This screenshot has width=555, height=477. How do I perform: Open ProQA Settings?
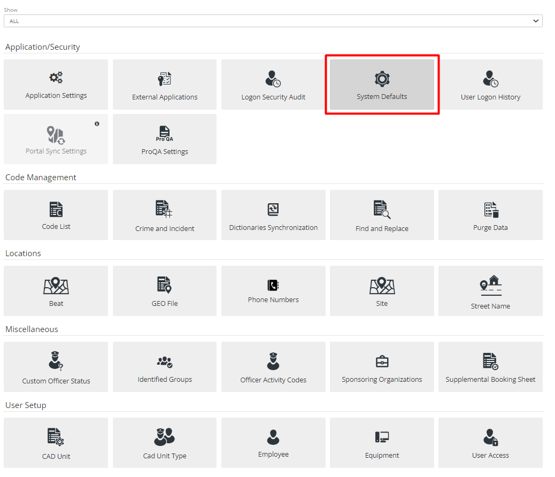(x=164, y=139)
